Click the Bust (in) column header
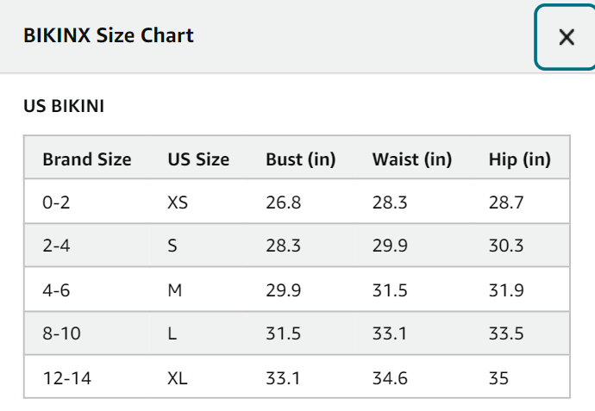Viewport: 595px width, 411px height. point(301,159)
